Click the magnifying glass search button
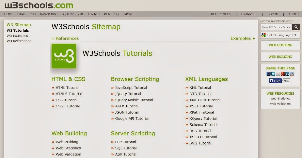 tap(296, 27)
